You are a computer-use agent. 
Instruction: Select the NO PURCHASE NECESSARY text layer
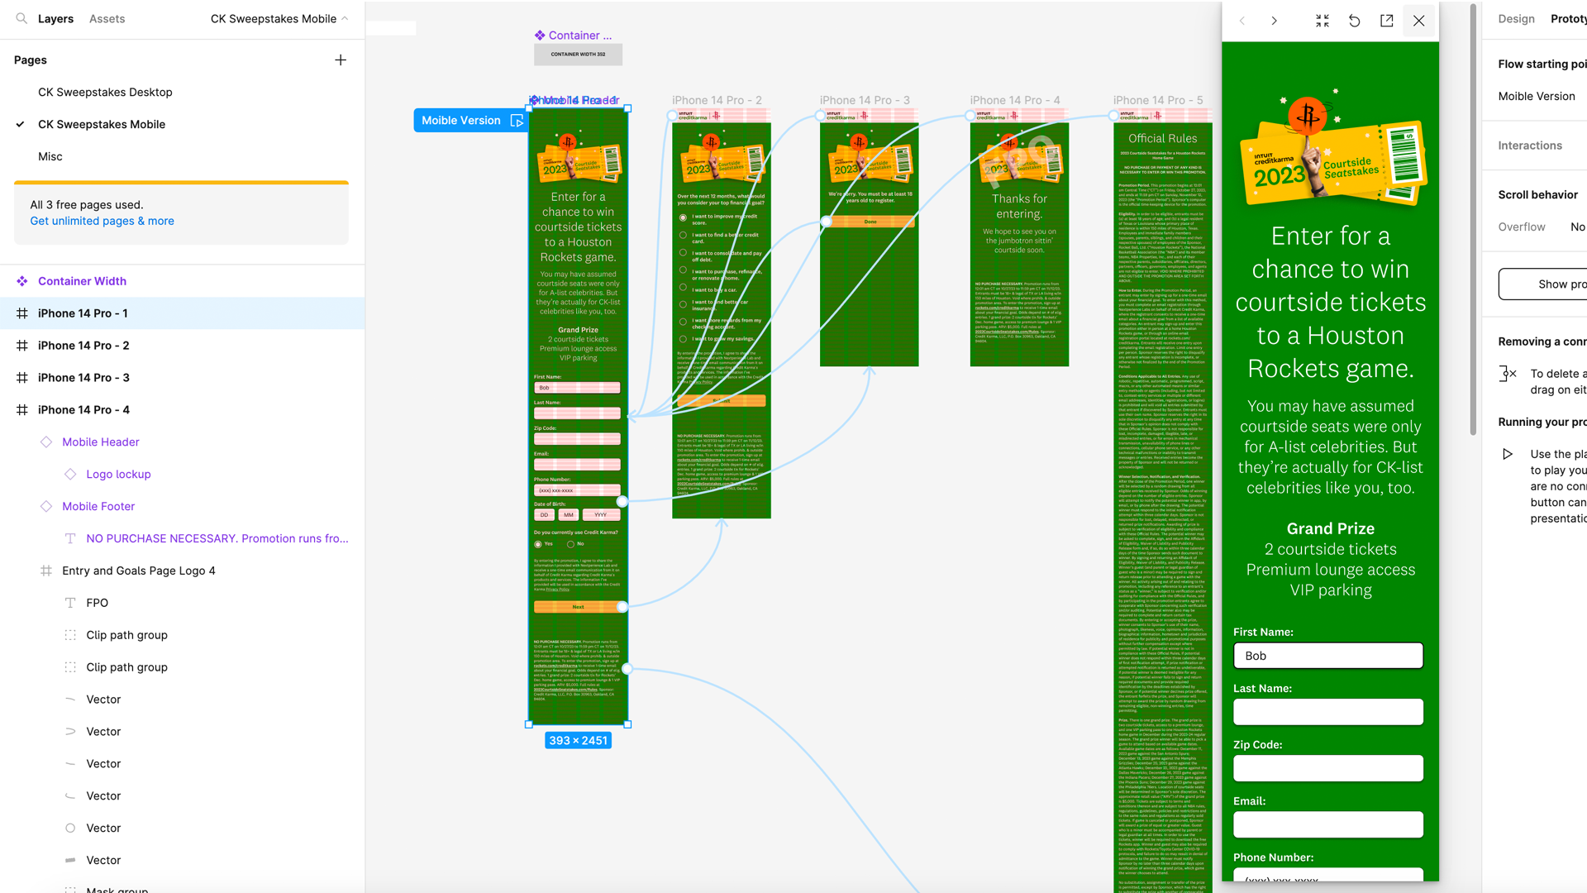[217, 538]
